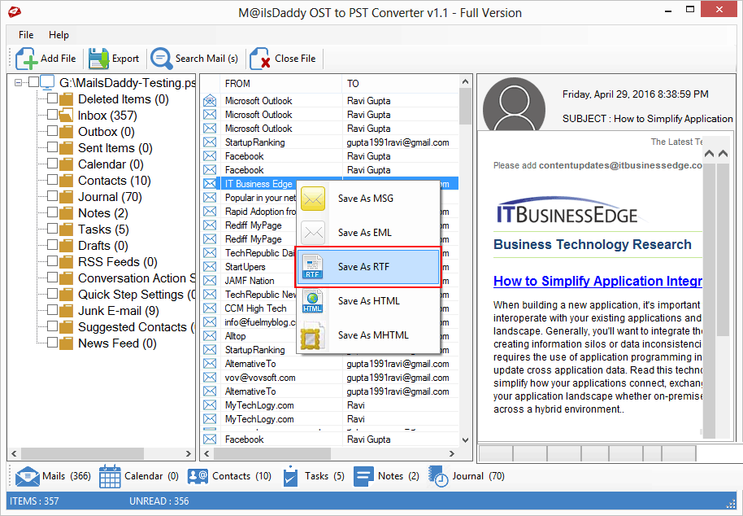Click the envelope icon of vov@vovsoft.com row
The width and height of the screenshot is (743, 516).
click(x=210, y=378)
